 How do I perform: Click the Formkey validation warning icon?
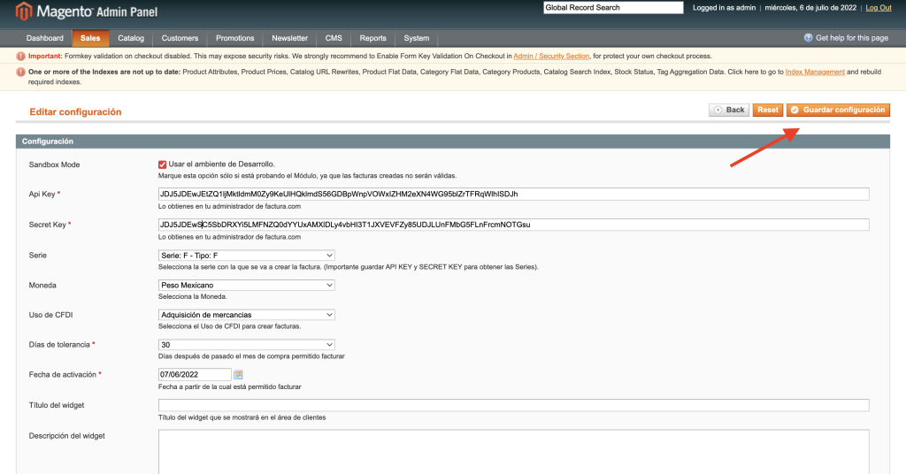tap(21, 56)
